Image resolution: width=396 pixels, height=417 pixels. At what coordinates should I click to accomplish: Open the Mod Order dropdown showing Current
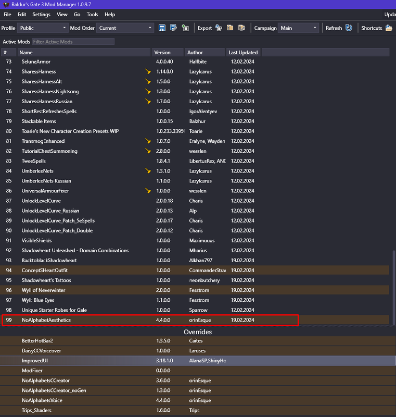125,28
